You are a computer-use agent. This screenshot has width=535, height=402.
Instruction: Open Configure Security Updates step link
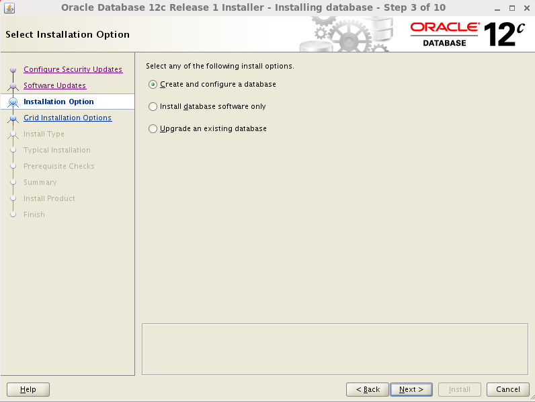tap(73, 69)
